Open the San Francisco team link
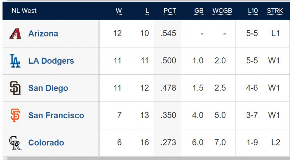 56,115
